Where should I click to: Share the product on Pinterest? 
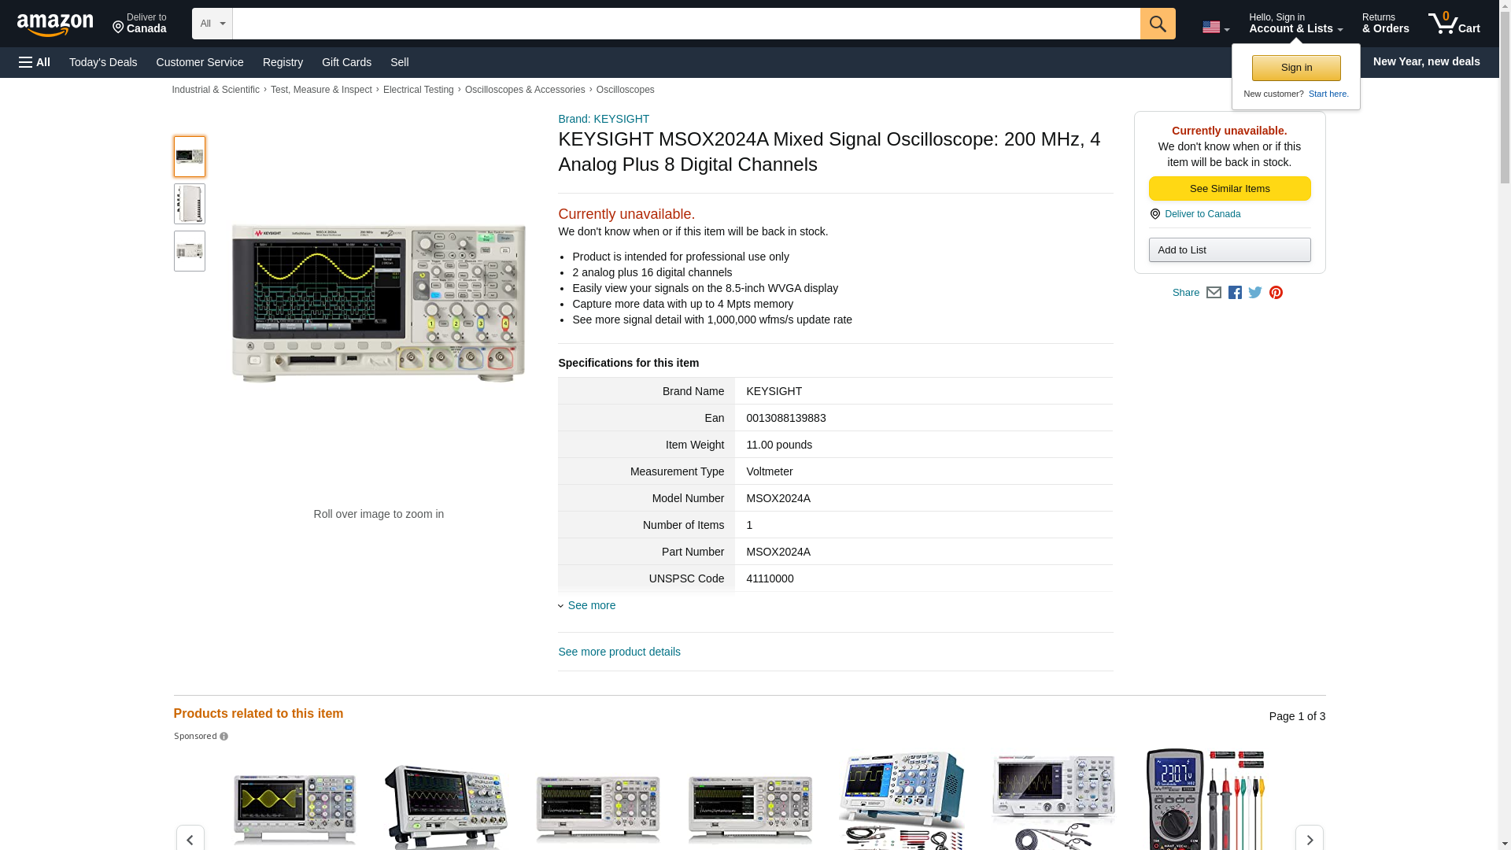[1276, 293]
